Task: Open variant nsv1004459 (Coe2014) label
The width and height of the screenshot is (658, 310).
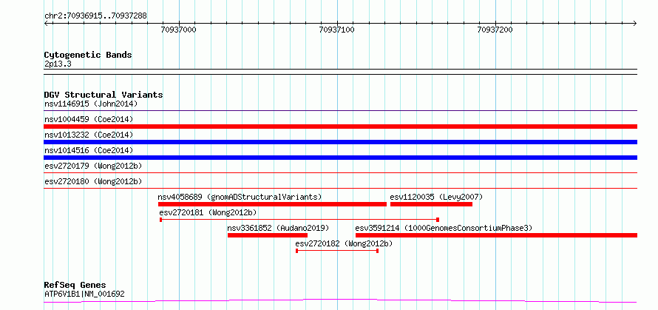Action: point(89,119)
